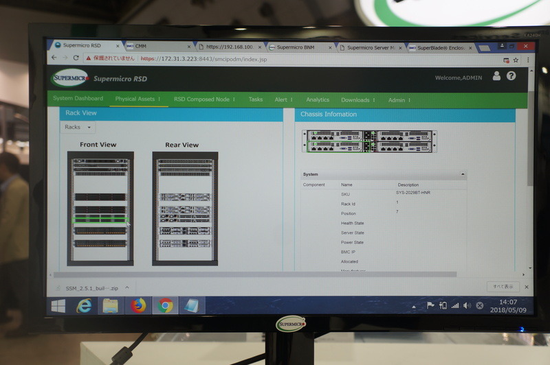Switch to the SuperBlade Enclosure tab
550x365 pixels.
441,48
